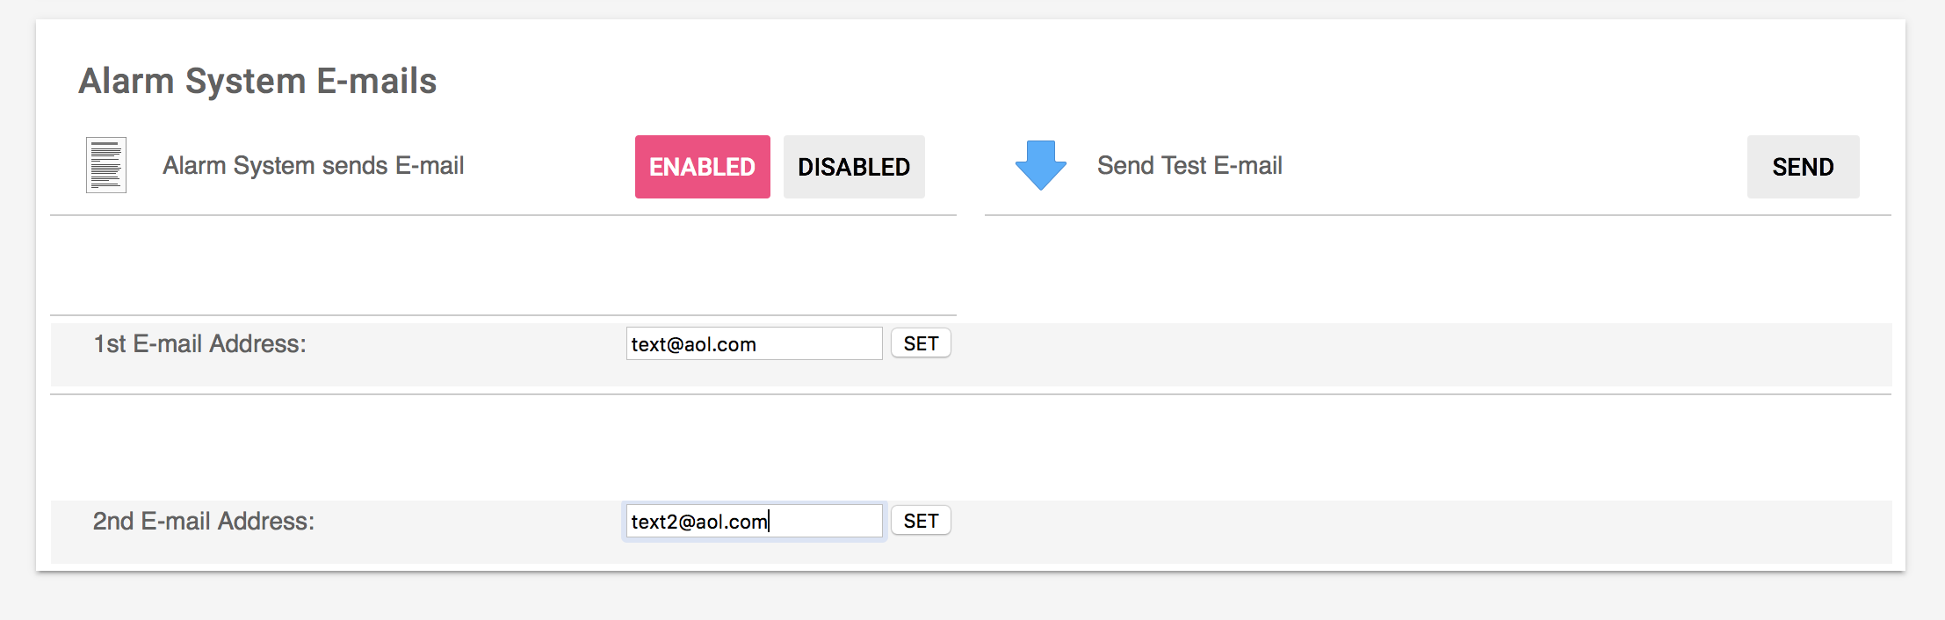1945x620 pixels.
Task: Click SET next to 2nd E-mail Address
Action: click(x=921, y=521)
